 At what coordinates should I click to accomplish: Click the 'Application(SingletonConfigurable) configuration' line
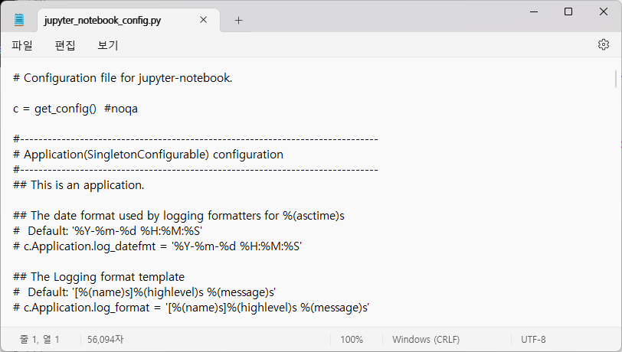[x=148, y=155]
